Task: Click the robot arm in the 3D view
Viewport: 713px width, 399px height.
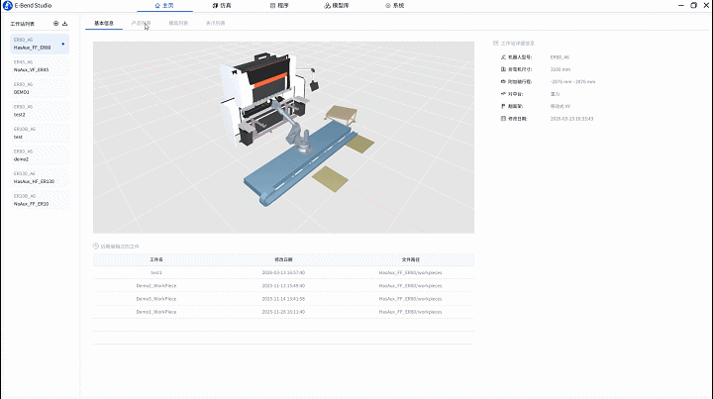Action: (x=295, y=128)
